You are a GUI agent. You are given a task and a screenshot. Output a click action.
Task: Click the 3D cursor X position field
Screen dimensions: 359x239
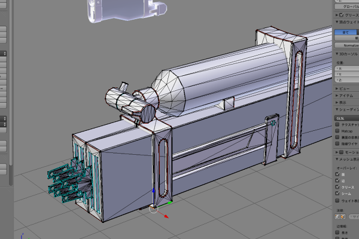(346, 68)
